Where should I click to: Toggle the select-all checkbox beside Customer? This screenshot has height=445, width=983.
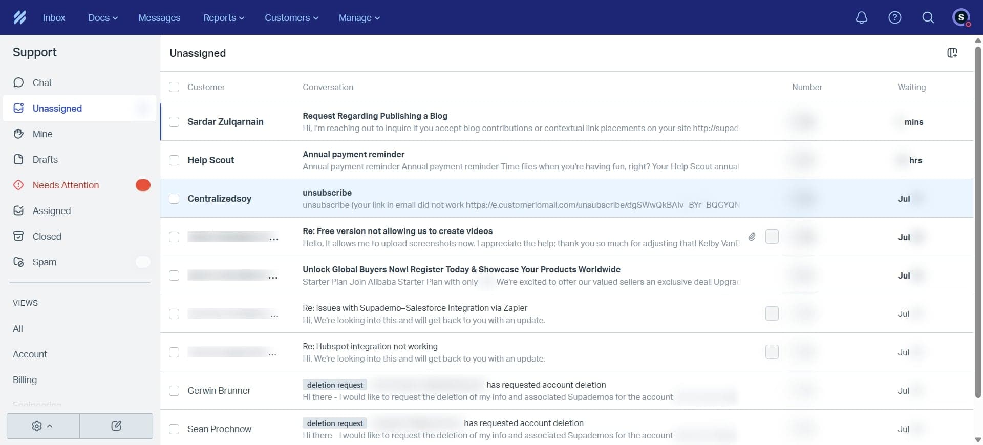[x=174, y=87]
